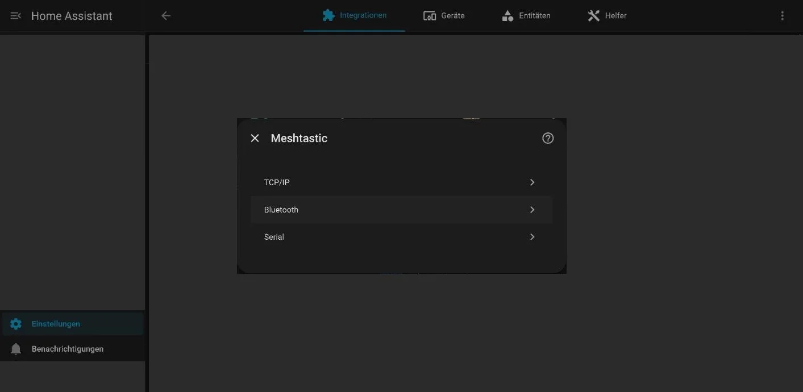The image size is (803, 392).
Task: Click the Meshtastic dialog title
Action: coord(299,138)
